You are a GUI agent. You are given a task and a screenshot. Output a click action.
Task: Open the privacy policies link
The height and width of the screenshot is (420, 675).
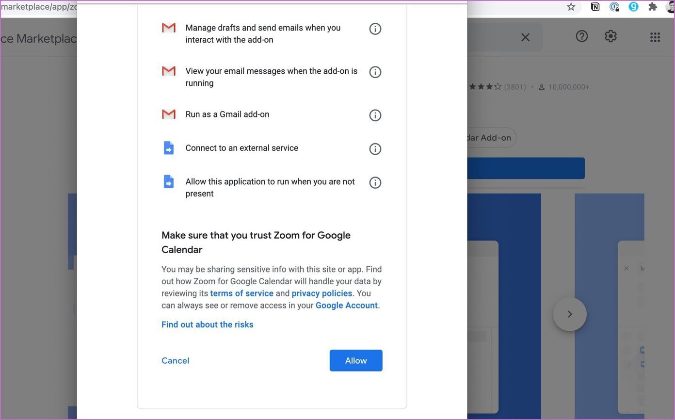coord(322,293)
